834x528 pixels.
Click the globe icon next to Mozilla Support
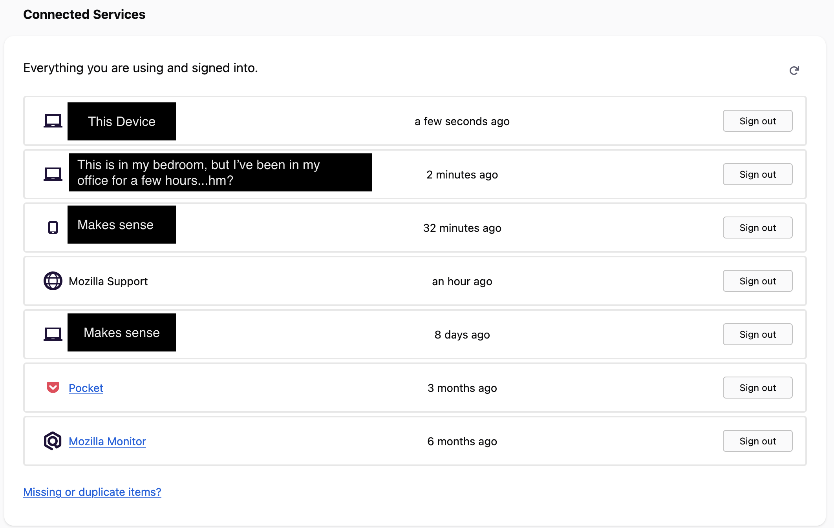coord(53,281)
